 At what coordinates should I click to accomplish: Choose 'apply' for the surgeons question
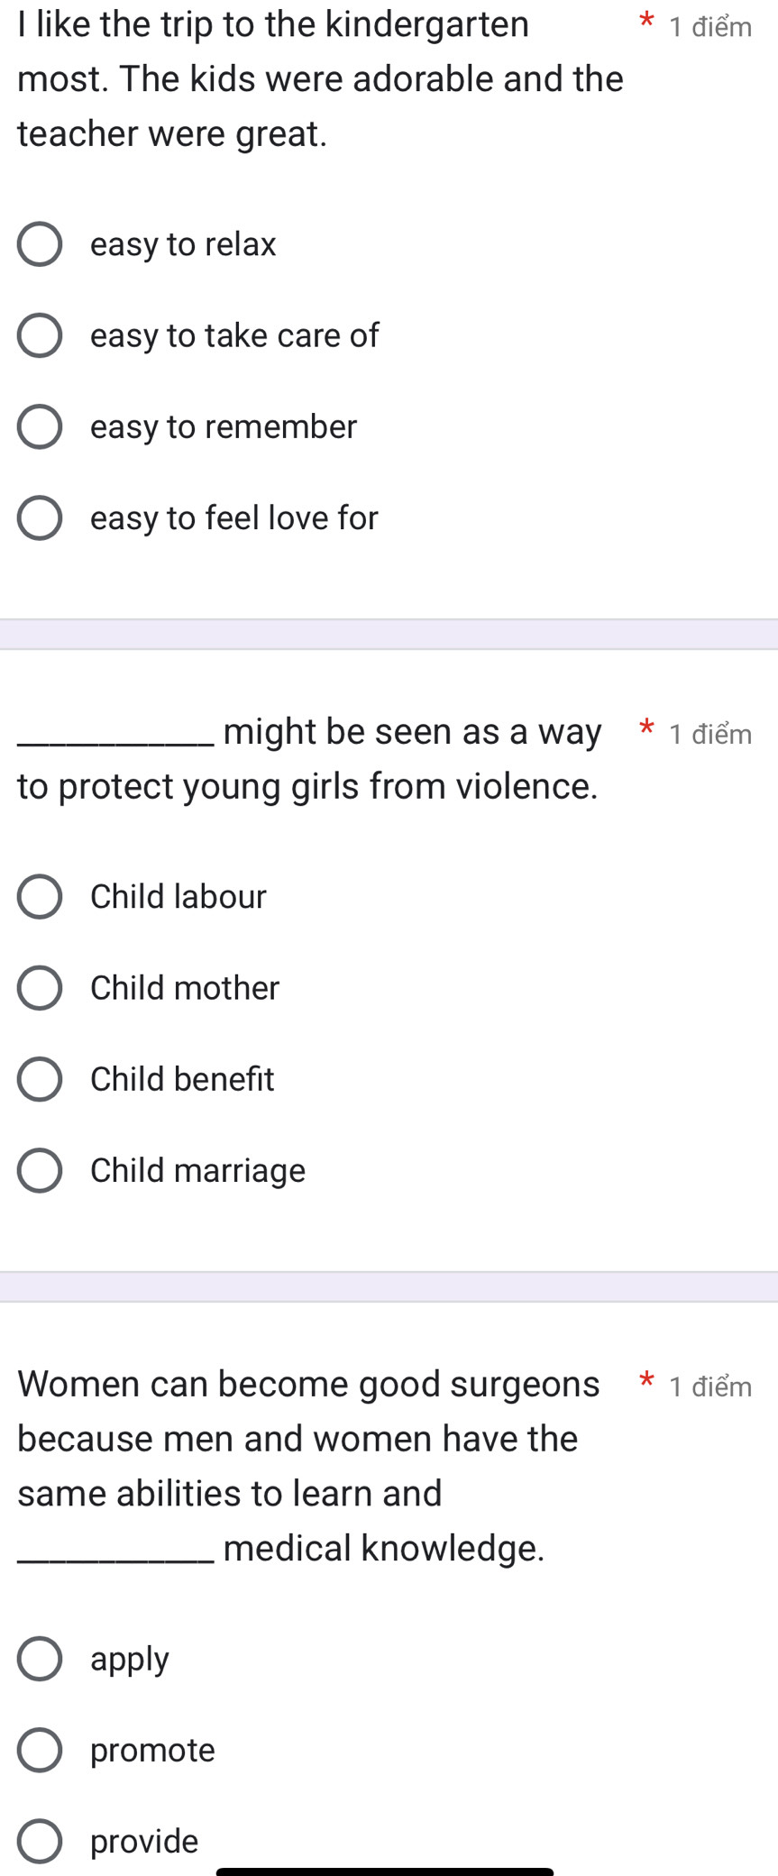pyautogui.click(x=40, y=1659)
